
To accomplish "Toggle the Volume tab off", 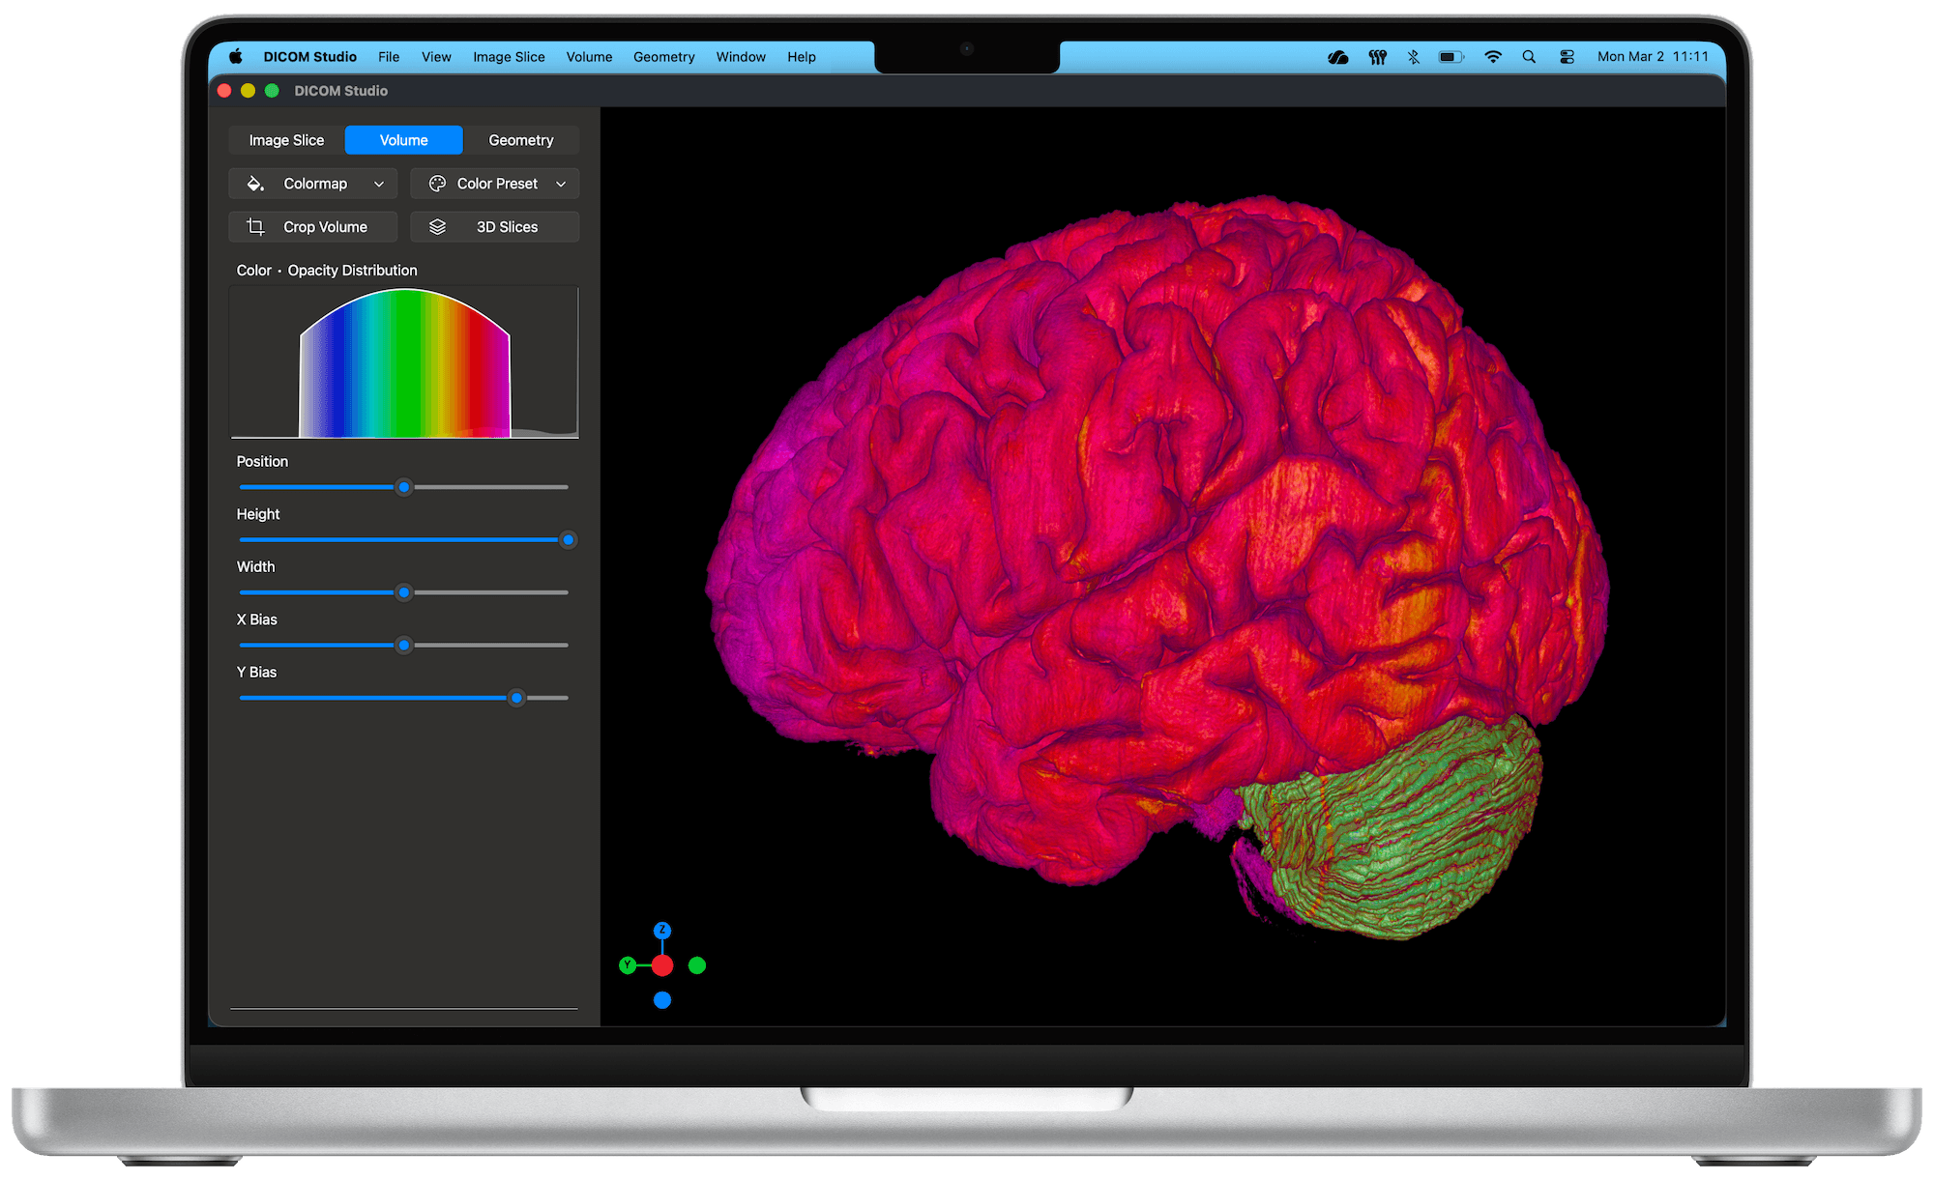I will tap(403, 139).
